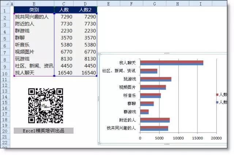Click horizontal axis value 15000
Viewport: 234px width, 155px height.
click(197, 138)
